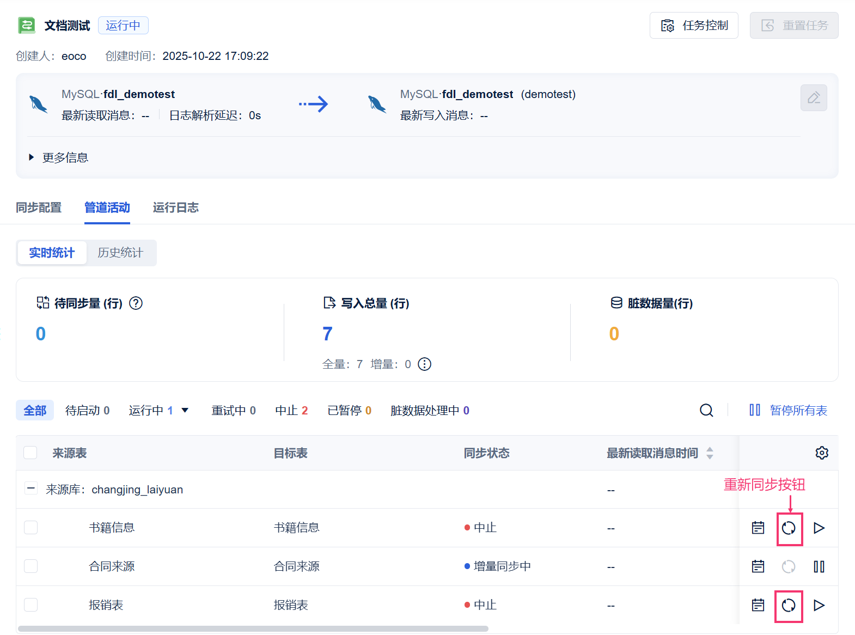This screenshot has width=855, height=635.
Task: Click the horizontal scrollbar under the table
Action: [x=253, y=628]
